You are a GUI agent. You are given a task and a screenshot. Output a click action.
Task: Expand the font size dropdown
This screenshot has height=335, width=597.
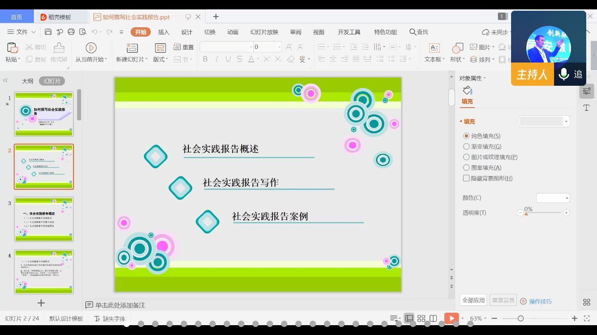click(279, 47)
